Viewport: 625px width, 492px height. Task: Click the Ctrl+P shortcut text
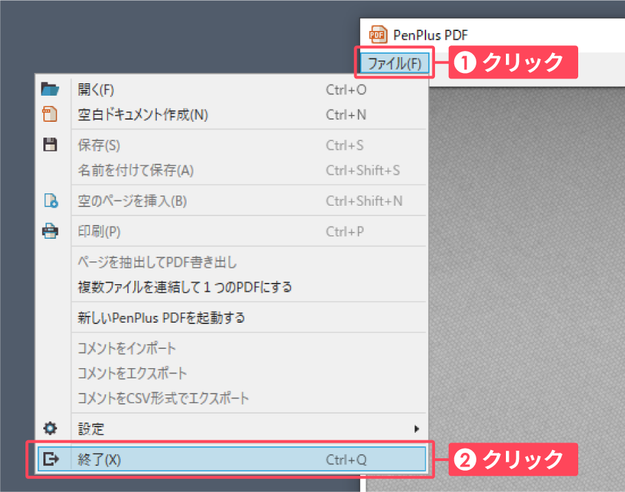pos(345,231)
